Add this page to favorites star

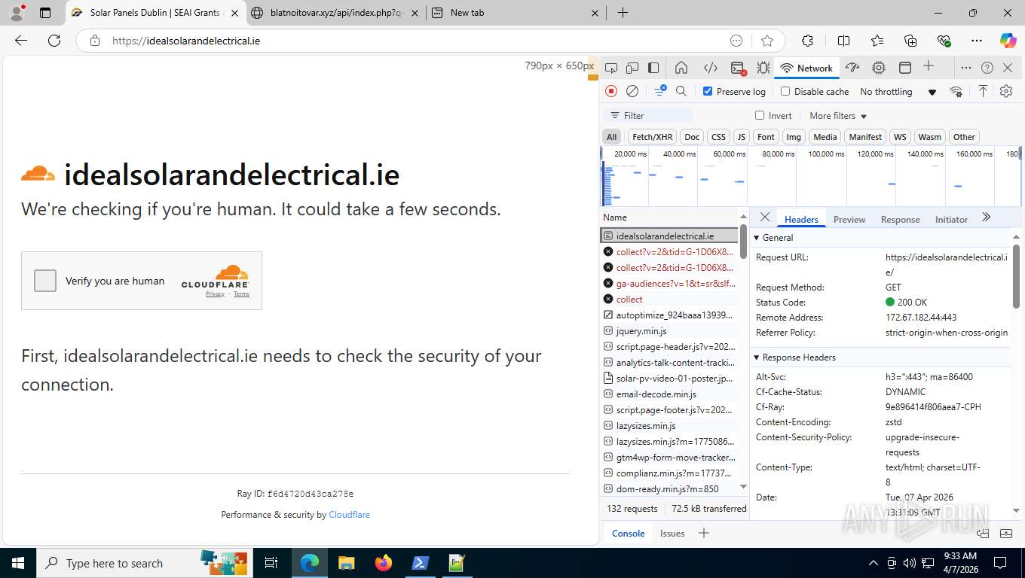pos(767,41)
